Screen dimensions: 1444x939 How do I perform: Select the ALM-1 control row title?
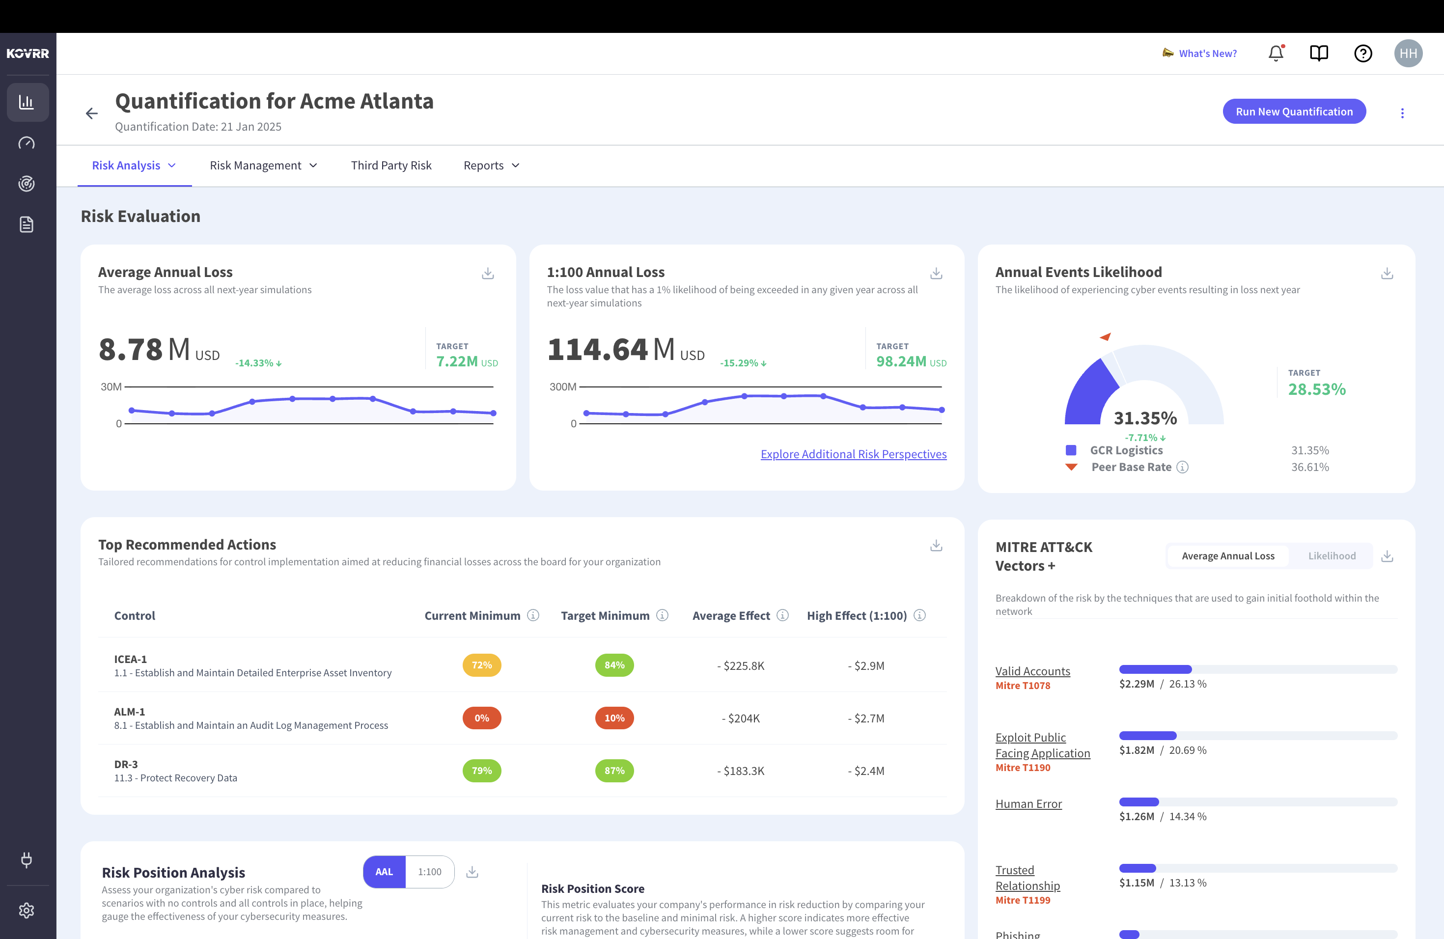click(129, 712)
